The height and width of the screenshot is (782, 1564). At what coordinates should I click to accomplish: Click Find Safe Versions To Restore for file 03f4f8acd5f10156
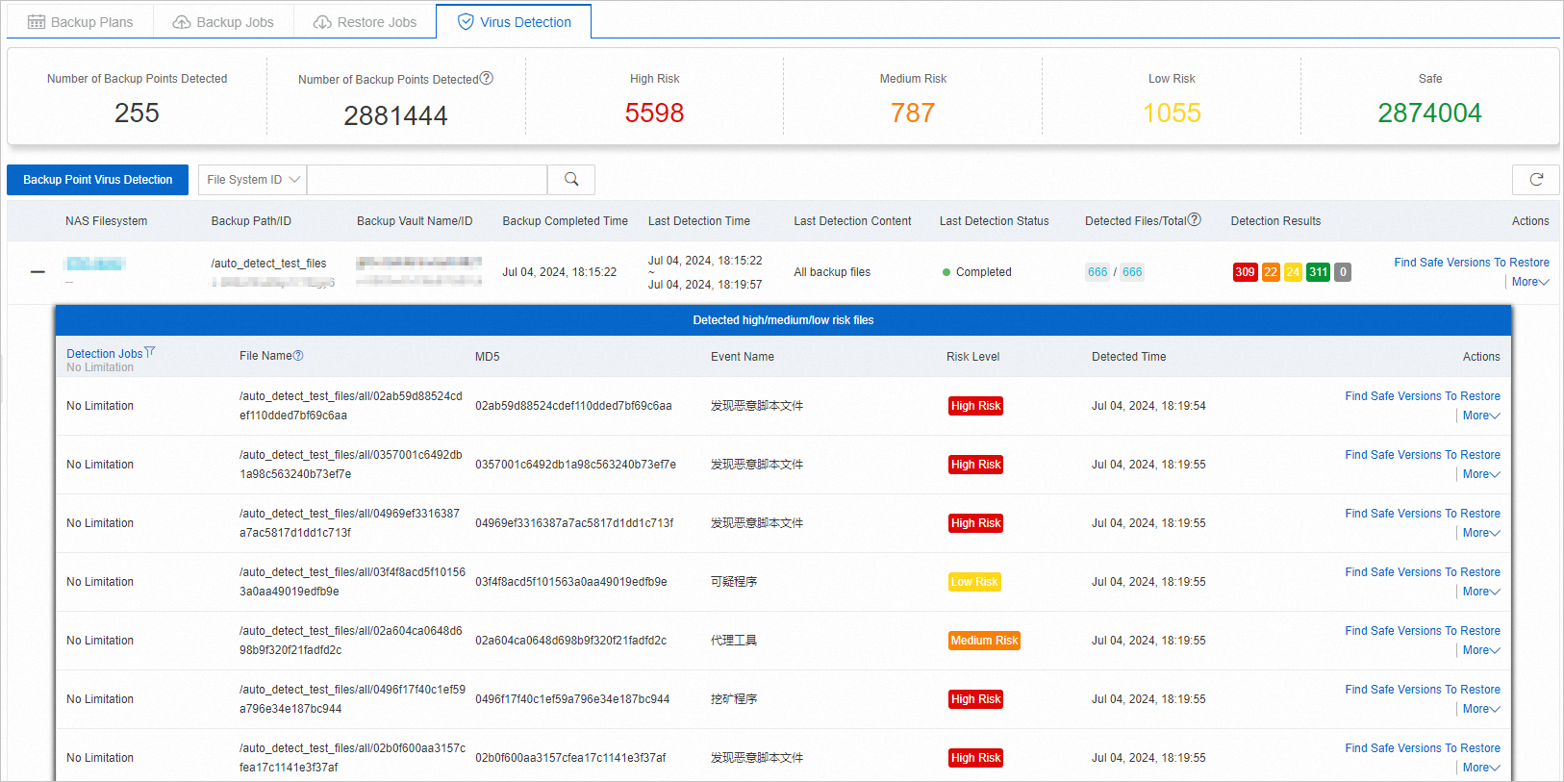click(1423, 572)
